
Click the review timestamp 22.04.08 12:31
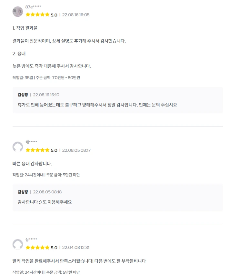click(76, 248)
